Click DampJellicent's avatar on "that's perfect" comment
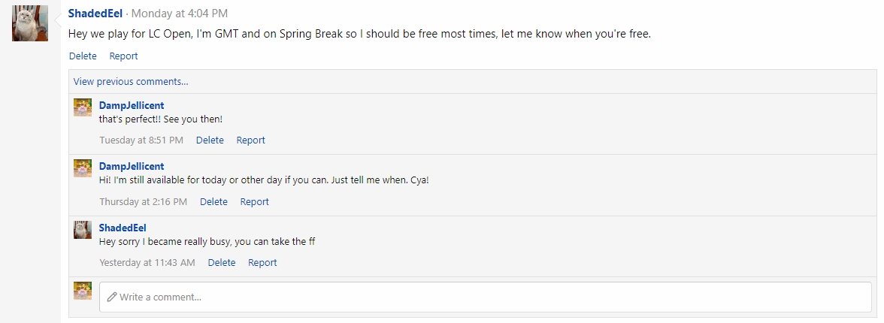This screenshot has width=884, height=323. pos(83,107)
